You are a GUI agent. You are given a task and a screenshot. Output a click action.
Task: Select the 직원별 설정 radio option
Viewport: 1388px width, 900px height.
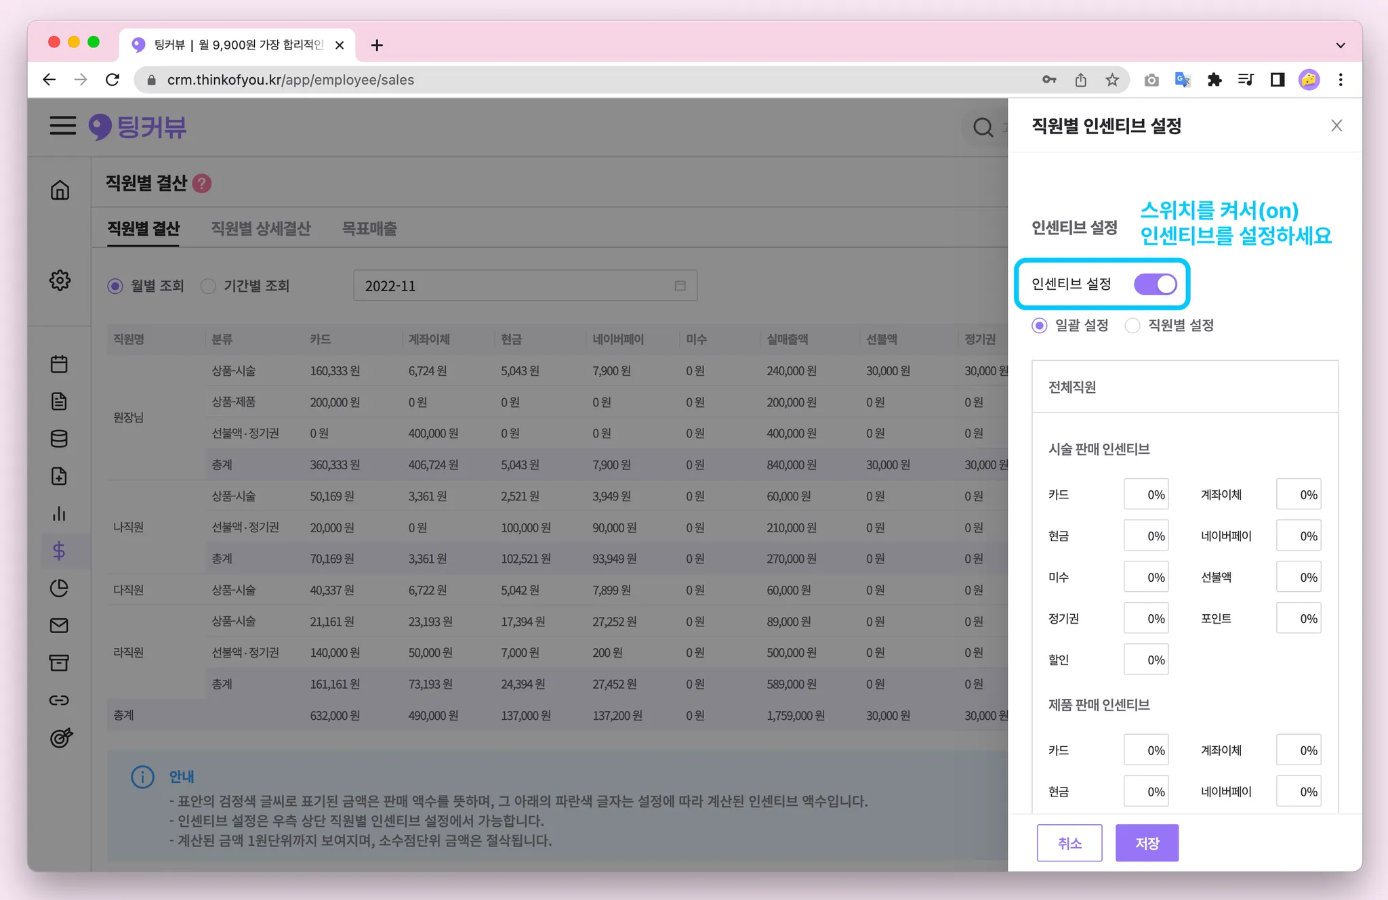click(1132, 326)
